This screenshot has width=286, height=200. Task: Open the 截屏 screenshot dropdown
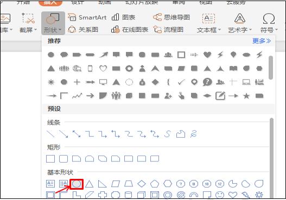pyautogui.click(x=28, y=23)
